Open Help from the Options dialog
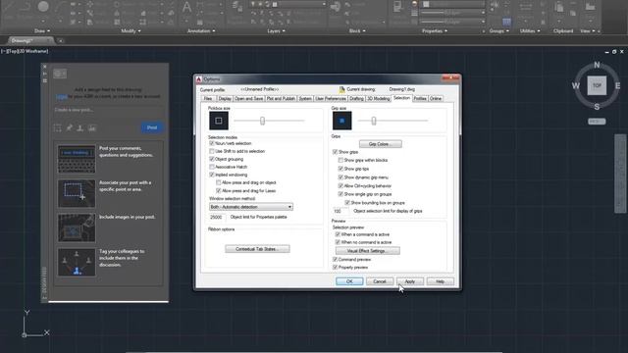This screenshot has width=628, height=353. 440,281
